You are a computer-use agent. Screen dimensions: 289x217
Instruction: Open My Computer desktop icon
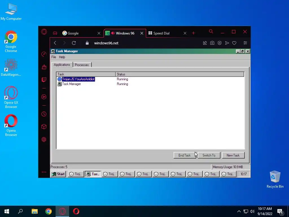point(11,12)
